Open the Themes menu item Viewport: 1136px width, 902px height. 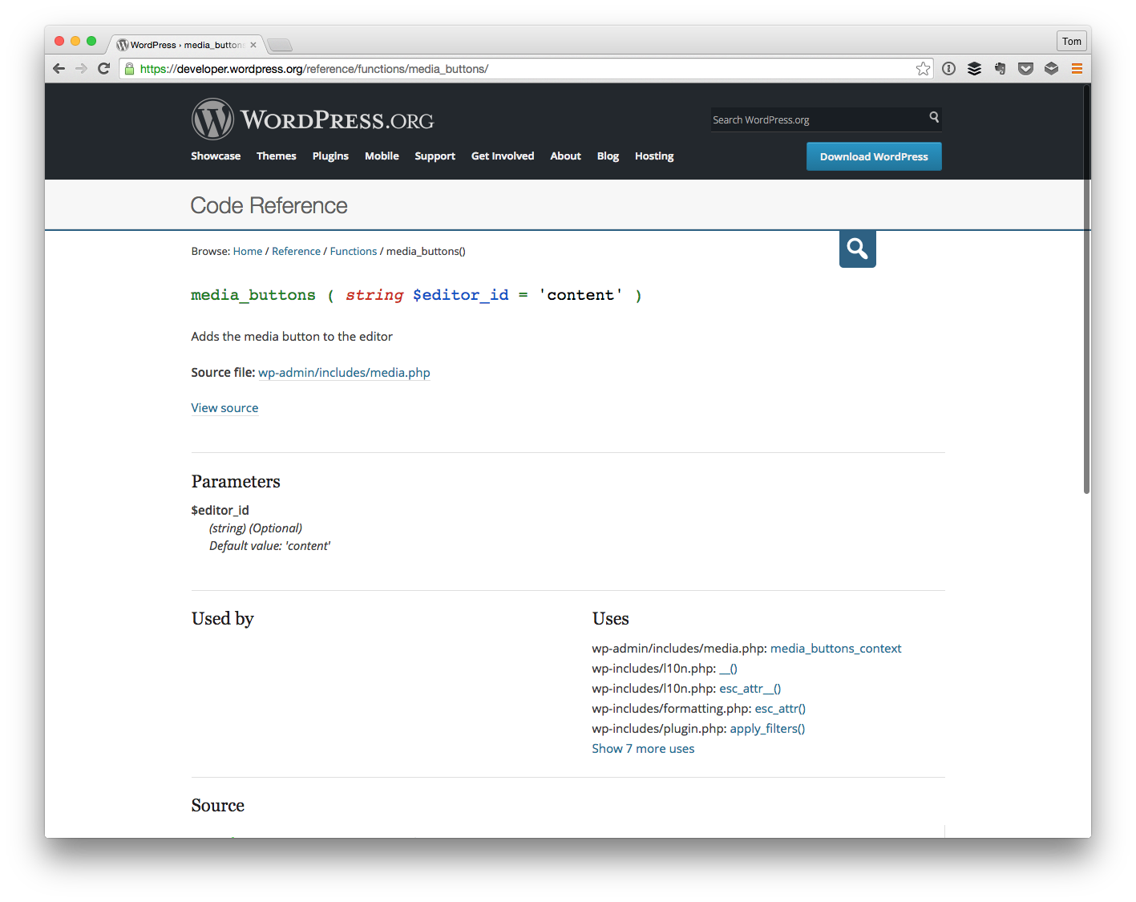coord(276,156)
